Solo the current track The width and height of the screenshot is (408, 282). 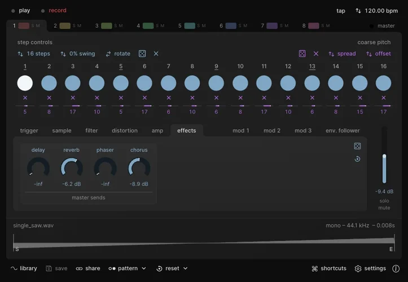pos(384,201)
